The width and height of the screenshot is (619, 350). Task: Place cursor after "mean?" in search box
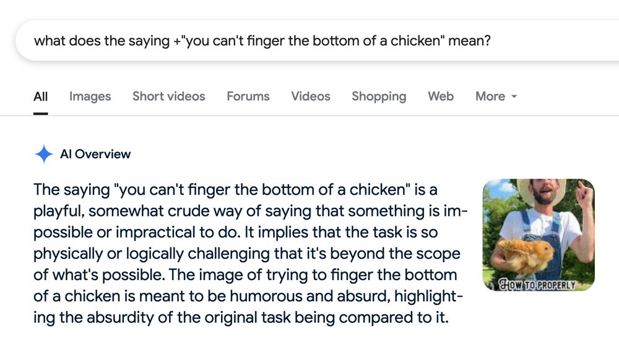coord(492,41)
